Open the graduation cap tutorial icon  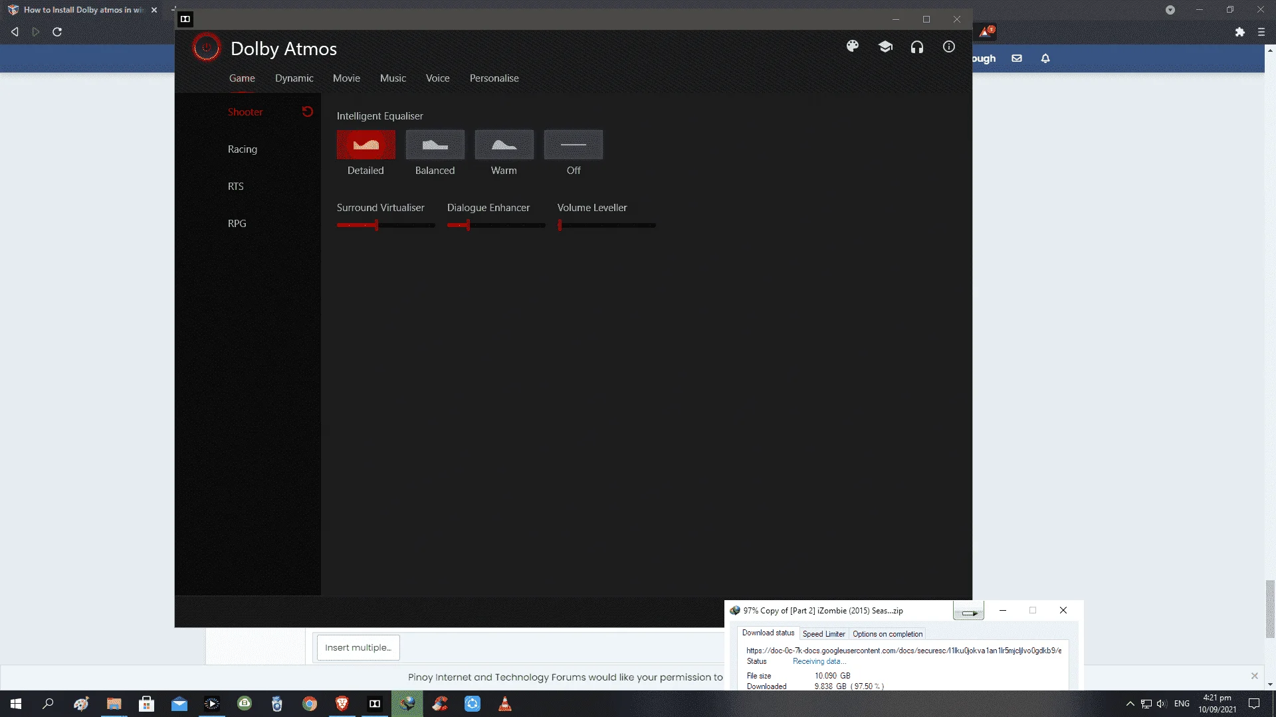click(x=885, y=46)
